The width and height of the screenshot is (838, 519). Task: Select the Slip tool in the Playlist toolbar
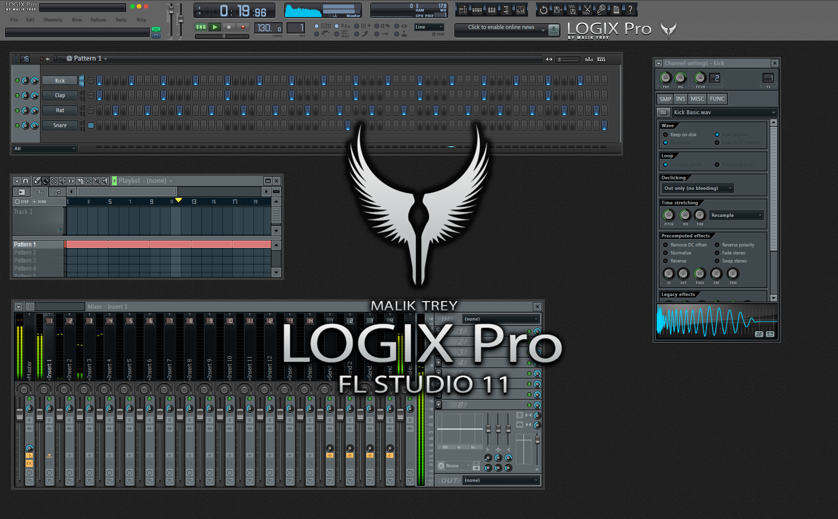click(71, 181)
